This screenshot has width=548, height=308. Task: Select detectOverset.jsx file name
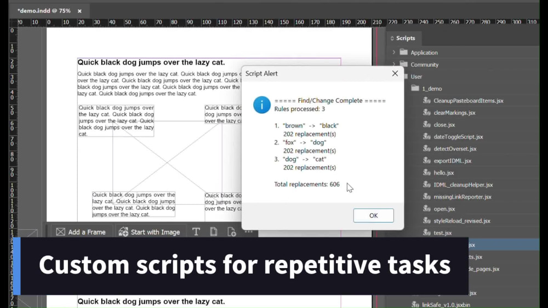pyautogui.click(x=455, y=149)
